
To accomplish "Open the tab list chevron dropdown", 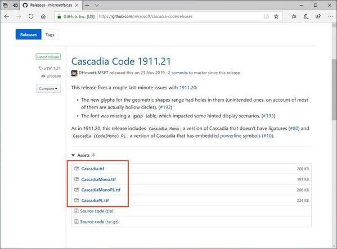I will 97,6.
